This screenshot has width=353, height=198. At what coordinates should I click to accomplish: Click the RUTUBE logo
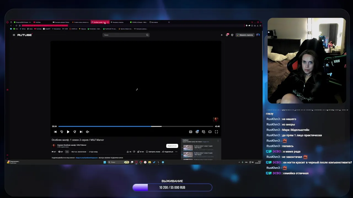click(25, 35)
